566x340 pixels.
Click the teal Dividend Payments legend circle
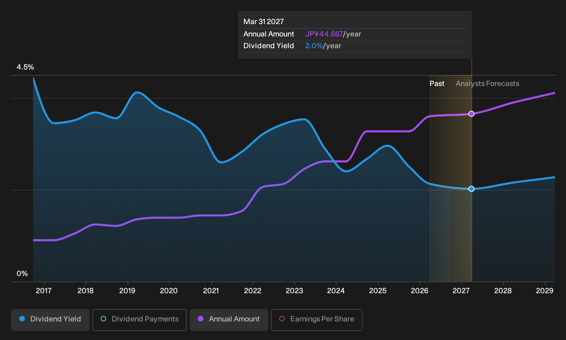coord(103,319)
